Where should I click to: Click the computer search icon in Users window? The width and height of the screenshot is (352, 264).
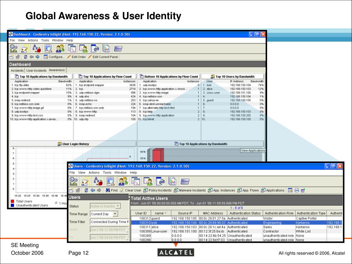click(x=111, y=181)
